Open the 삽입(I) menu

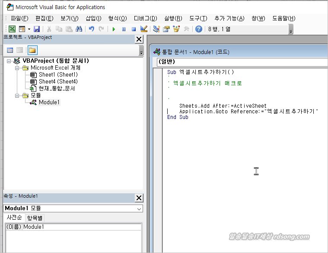tap(93, 18)
